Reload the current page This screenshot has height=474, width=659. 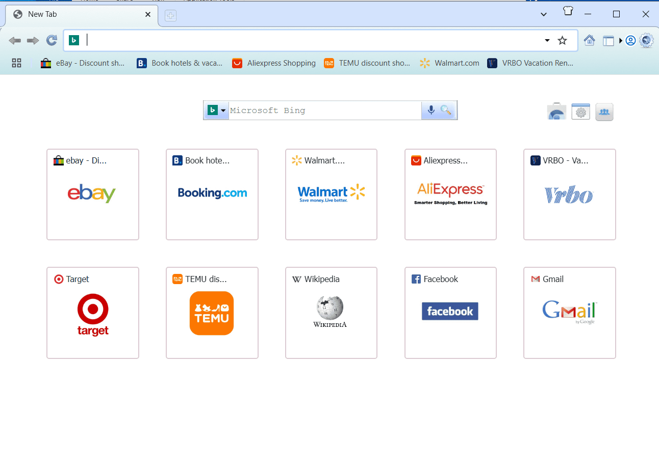(52, 40)
